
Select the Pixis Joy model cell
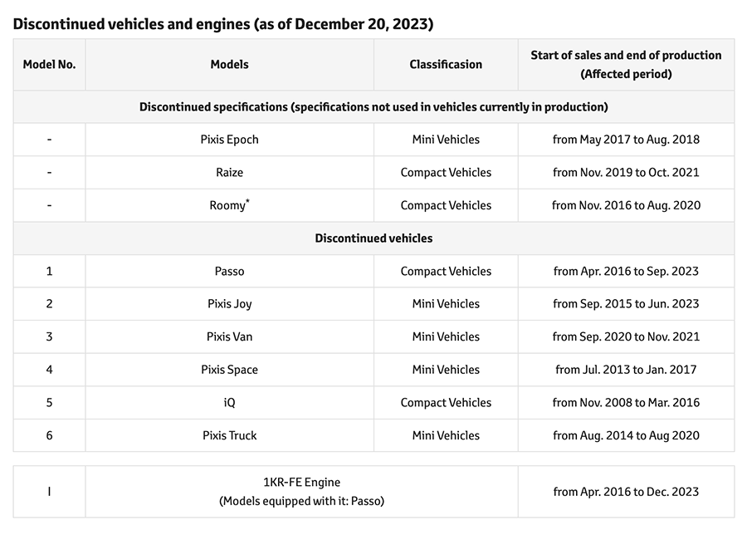point(229,304)
